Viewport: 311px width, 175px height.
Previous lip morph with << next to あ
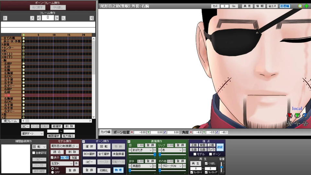click(160, 150)
